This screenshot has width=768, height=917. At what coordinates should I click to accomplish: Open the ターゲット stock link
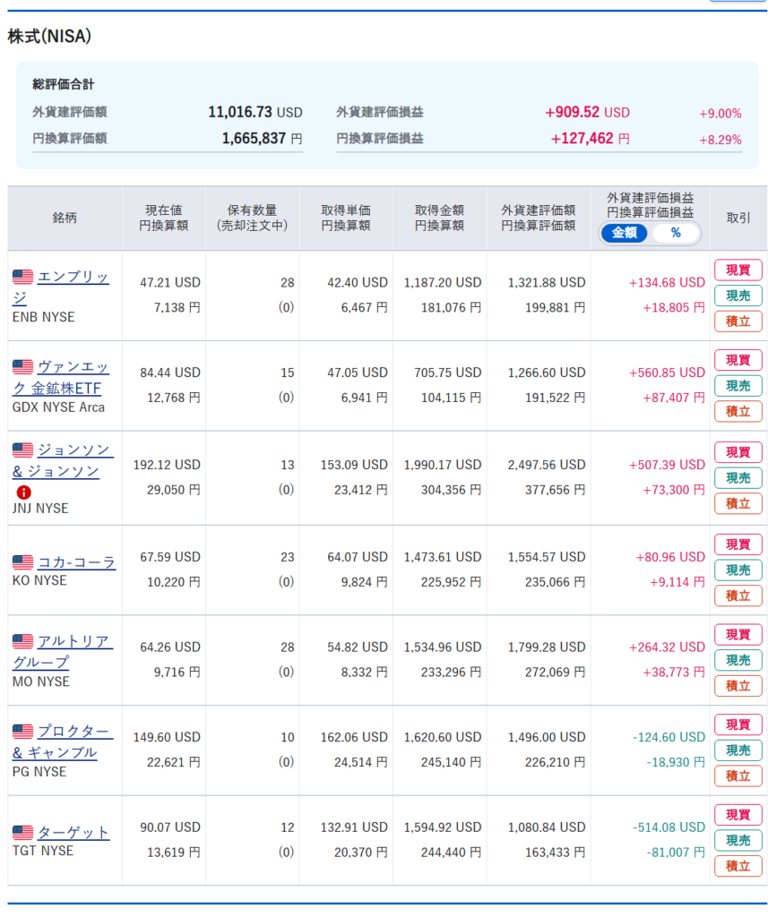(x=73, y=832)
